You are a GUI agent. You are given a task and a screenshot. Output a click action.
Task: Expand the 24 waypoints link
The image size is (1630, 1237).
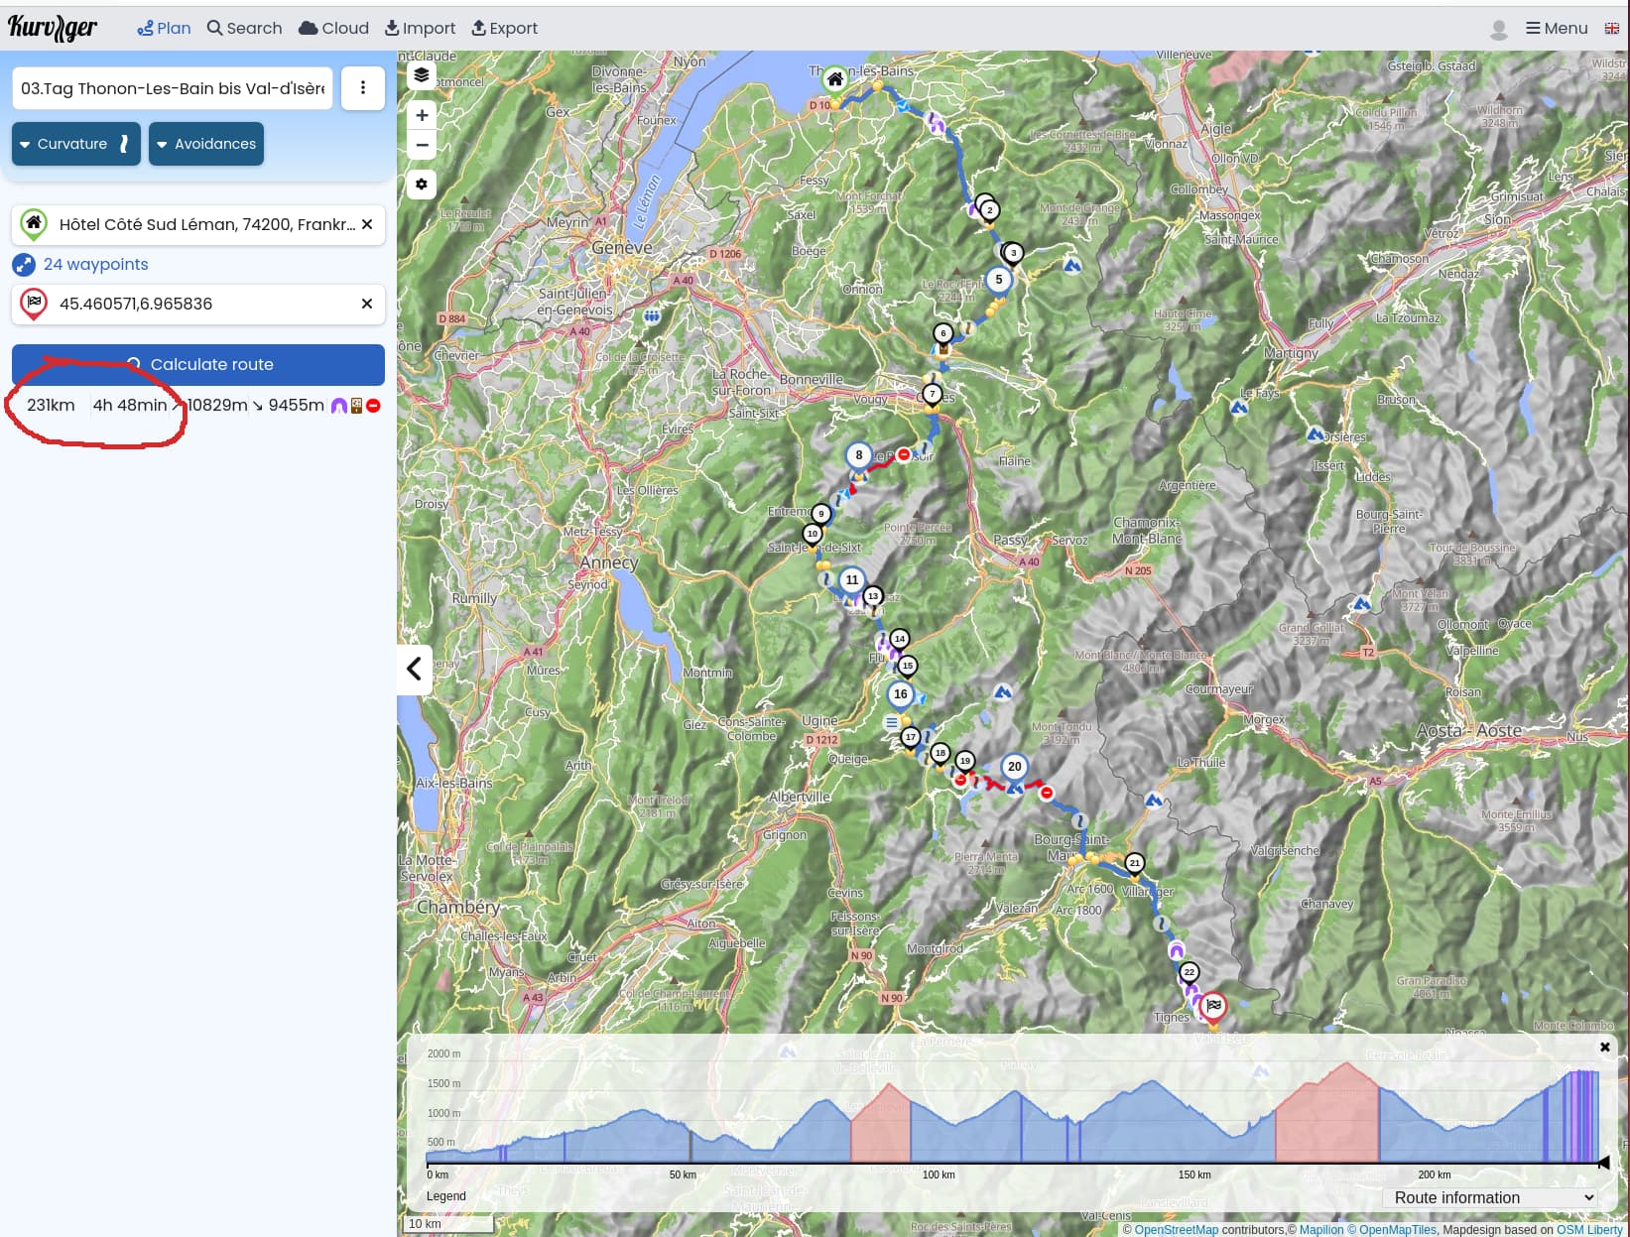(95, 264)
